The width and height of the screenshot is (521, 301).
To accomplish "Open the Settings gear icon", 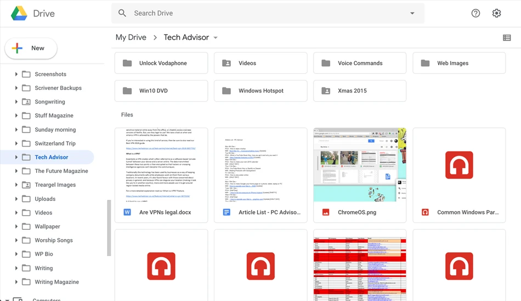I will [496, 13].
